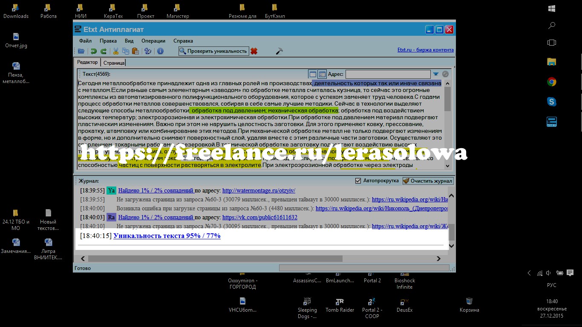This screenshot has width=582, height=327.
Task: Open the Операции menu
Action: click(153, 41)
